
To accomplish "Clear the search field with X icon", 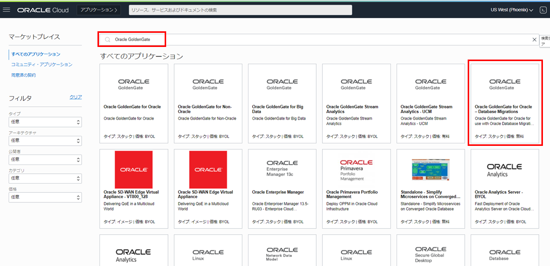I will (534, 39).
